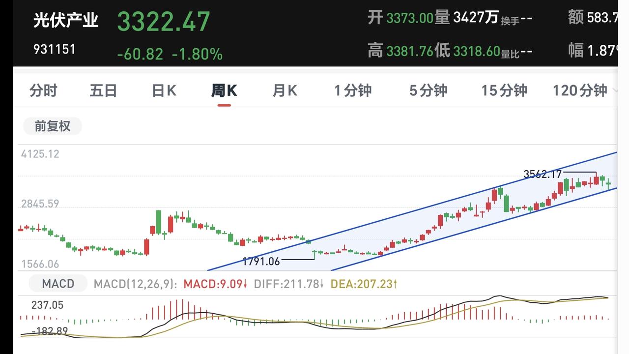Click the latest candlestick on chart
The height and width of the screenshot is (354, 629).
609,184
